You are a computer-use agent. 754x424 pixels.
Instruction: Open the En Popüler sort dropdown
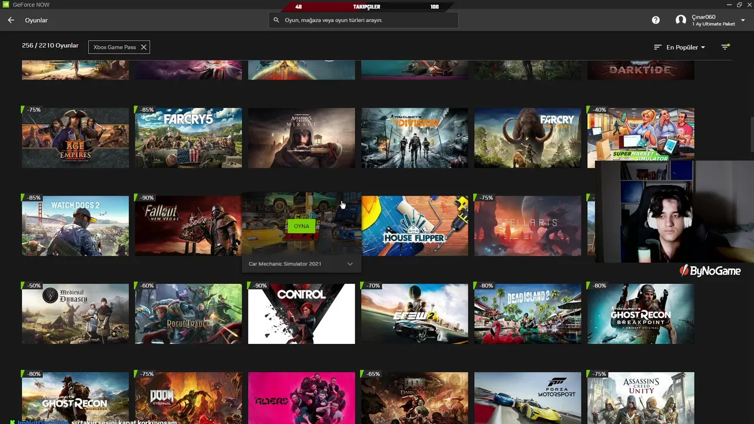tap(686, 47)
